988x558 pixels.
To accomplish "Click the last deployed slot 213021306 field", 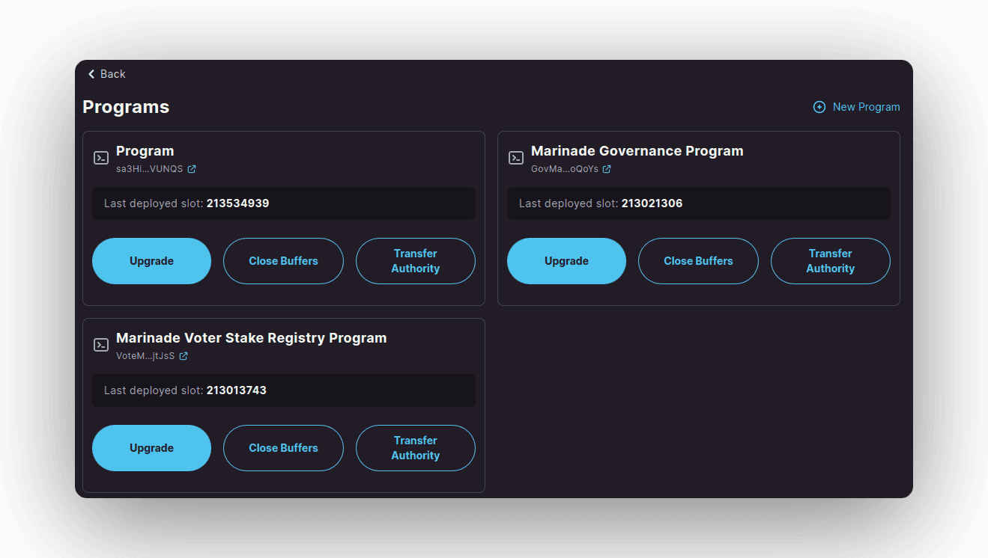I will click(x=698, y=203).
